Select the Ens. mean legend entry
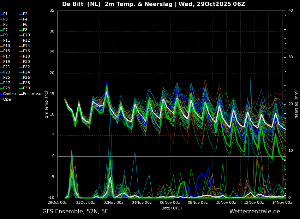Viewport: 300px width, 219px height. [x=31, y=94]
